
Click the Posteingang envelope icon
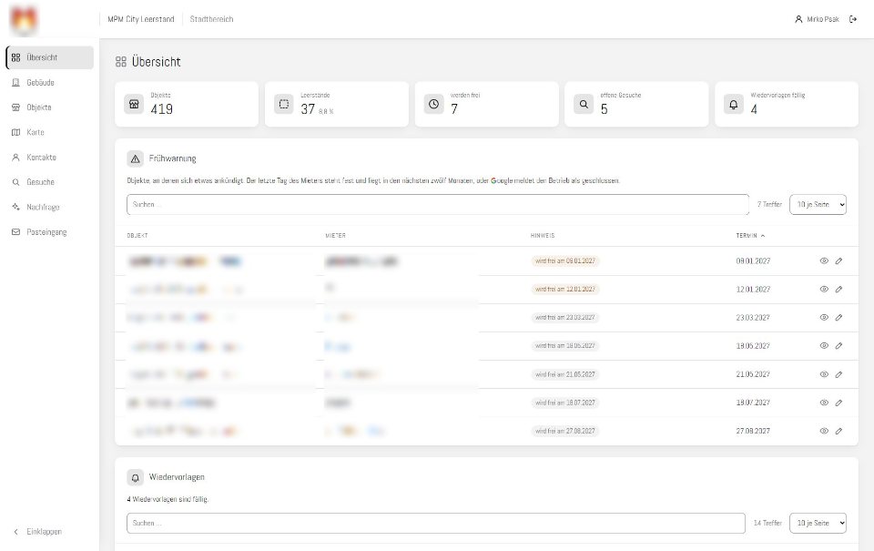click(15, 232)
